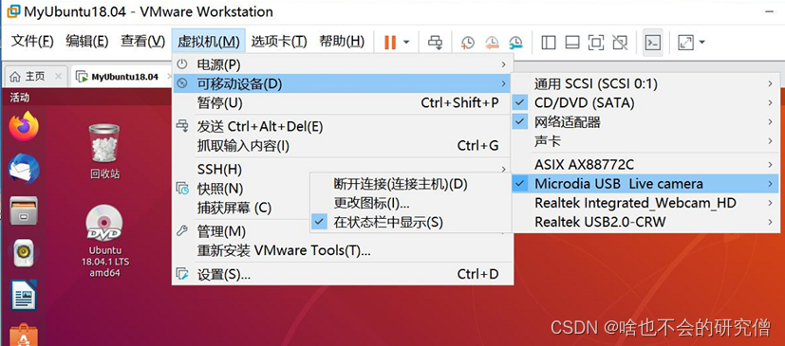Image resolution: width=785 pixels, height=346 pixels.
Task: Click the 活动 Activities button in Ubuntu
Action: [x=20, y=98]
